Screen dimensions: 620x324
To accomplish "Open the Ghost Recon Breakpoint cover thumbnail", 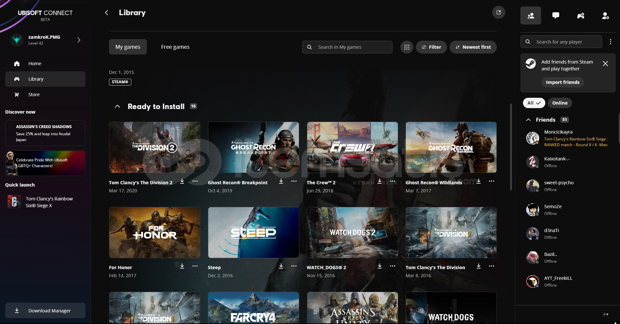I will pyautogui.click(x=253, y=147).
